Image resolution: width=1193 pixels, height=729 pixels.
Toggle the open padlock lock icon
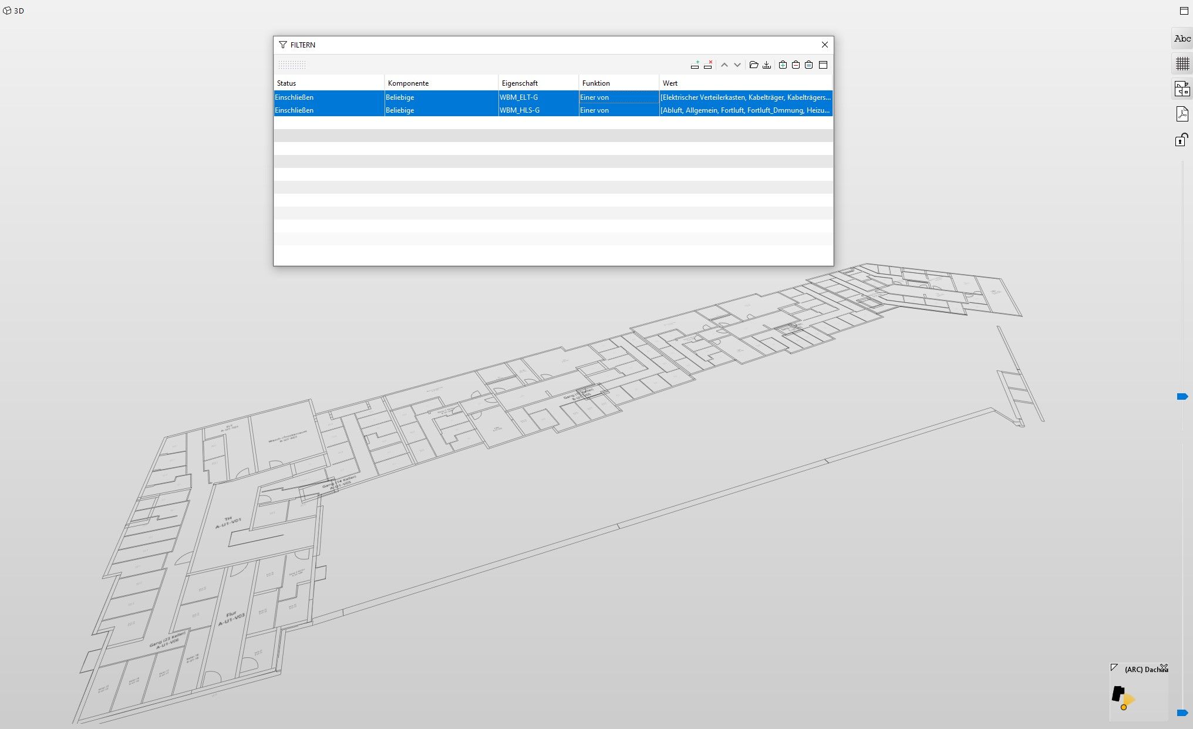[1182, 140]
